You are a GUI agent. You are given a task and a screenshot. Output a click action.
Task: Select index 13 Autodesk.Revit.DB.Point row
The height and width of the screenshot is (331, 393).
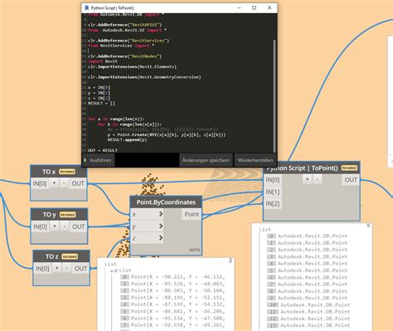(x=308, y=325)
